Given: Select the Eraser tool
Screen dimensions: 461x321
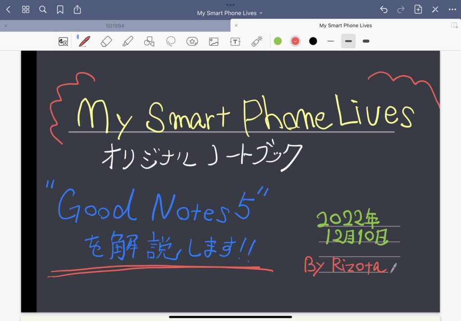Looking at the screenshot, I should [106, 41].
